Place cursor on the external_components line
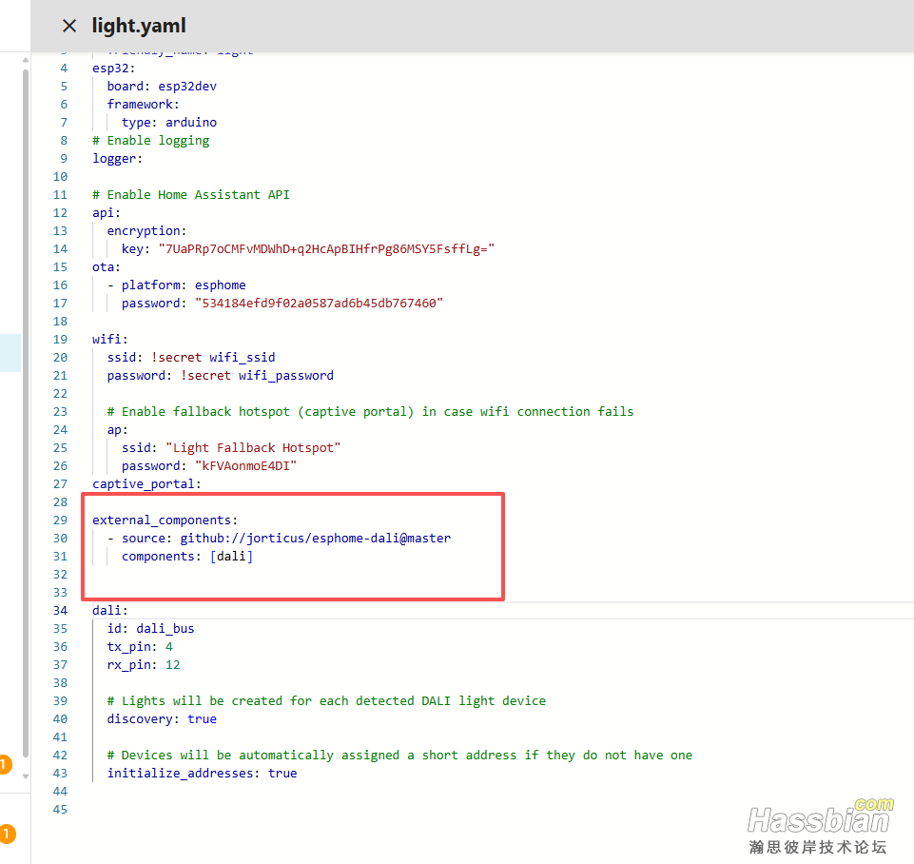This screenshot has width=914, height=864. pos(165,520)
